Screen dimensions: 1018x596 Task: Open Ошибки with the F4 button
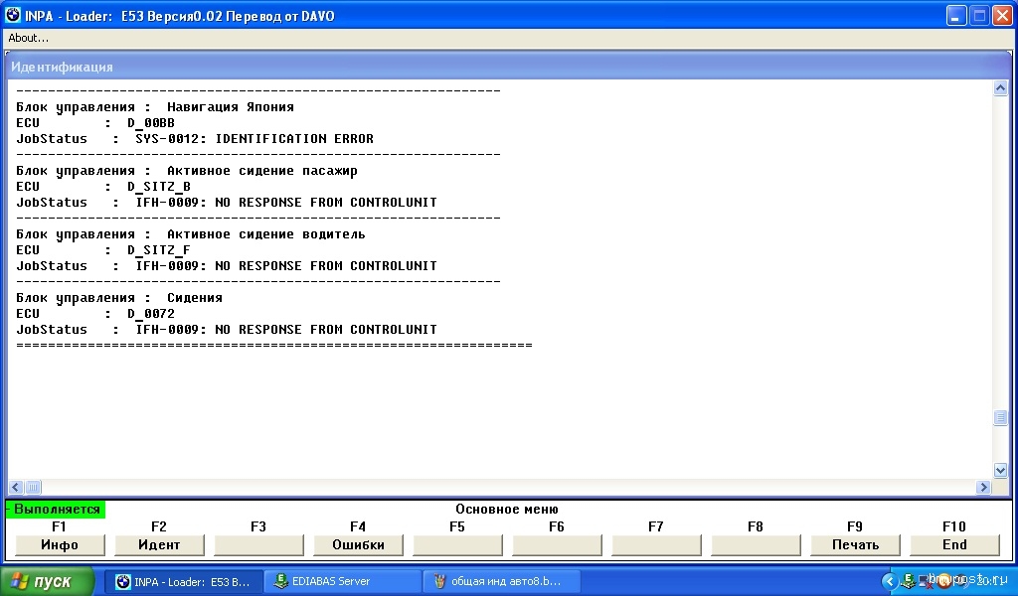(358, 544)
